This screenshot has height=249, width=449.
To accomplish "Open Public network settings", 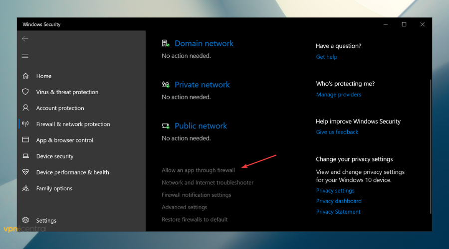I will click(201, 126).
